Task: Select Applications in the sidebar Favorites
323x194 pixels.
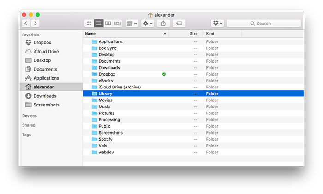Action: click(x=51, y=78)
